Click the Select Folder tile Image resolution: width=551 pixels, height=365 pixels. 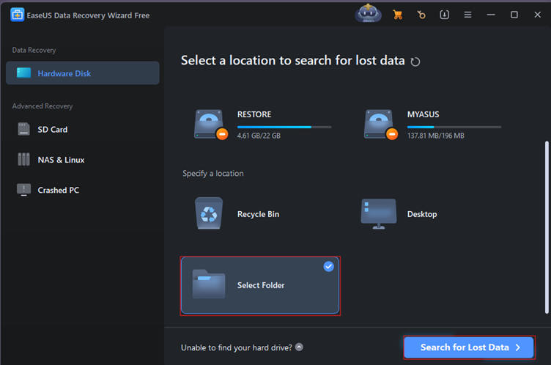click(260, 286)
